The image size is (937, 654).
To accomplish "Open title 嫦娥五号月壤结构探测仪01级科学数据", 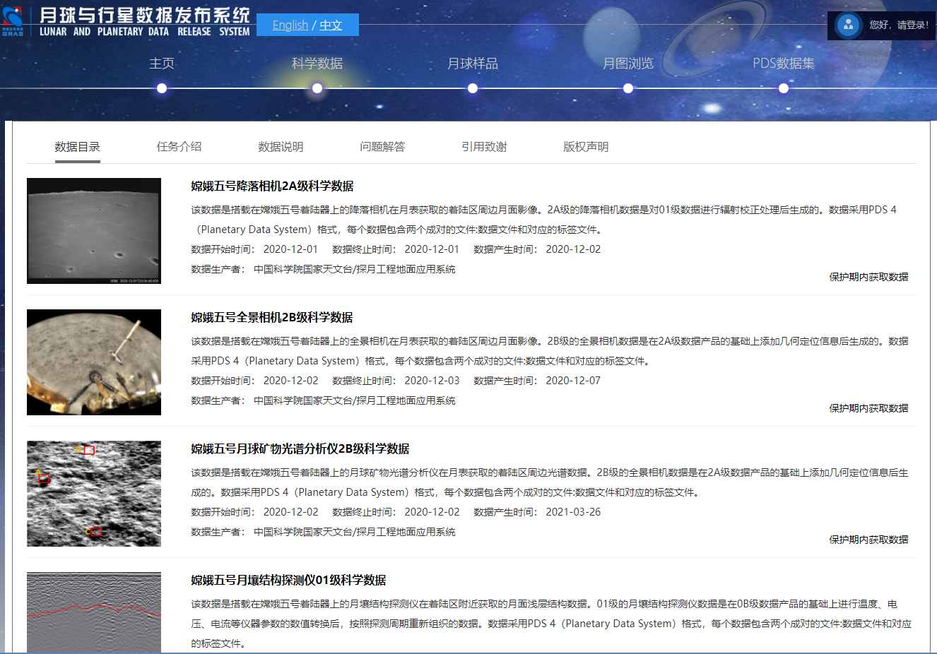I will click(288, 581).
